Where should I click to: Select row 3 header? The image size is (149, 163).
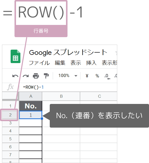pos(10,123)
